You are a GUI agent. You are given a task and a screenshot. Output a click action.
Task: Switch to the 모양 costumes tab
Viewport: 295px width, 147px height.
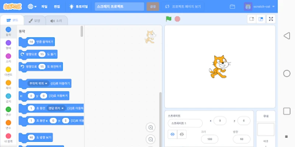click(x=34, y=21)
